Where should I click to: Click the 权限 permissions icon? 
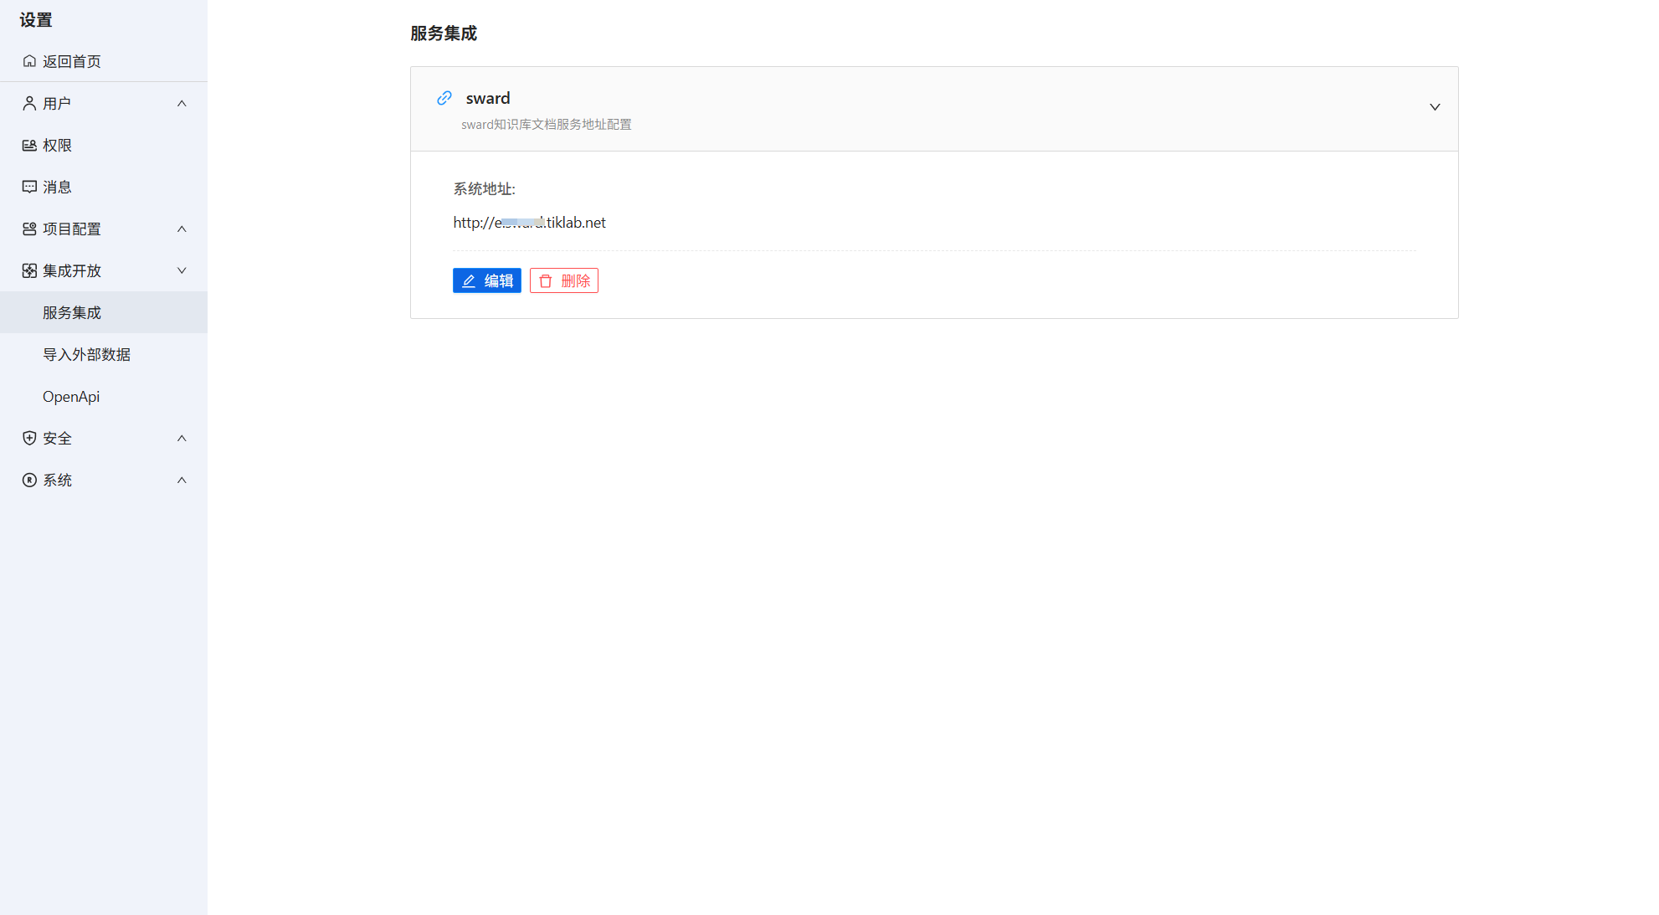coord(29,145)
